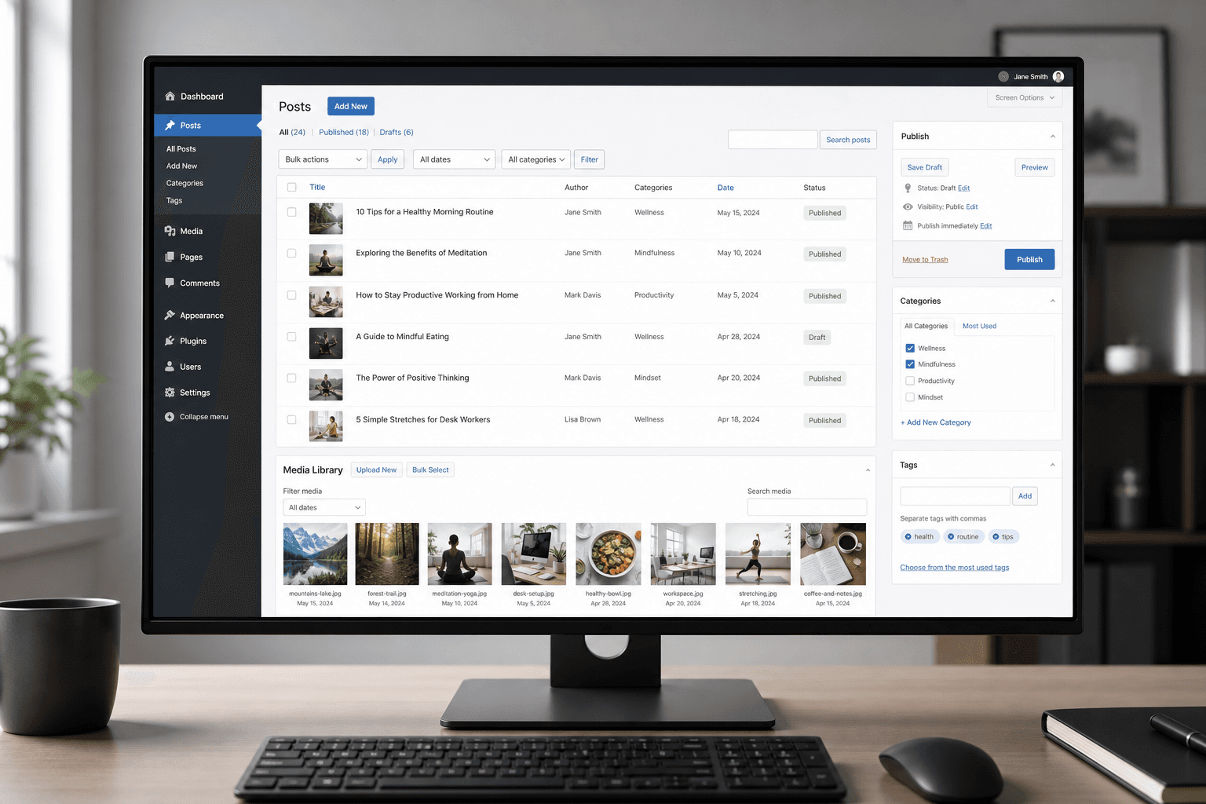This screenshot has width=1206, height=804.
Task: Collapse the Categories panel
Action: pyautogui.click(x=1053, y=301)
